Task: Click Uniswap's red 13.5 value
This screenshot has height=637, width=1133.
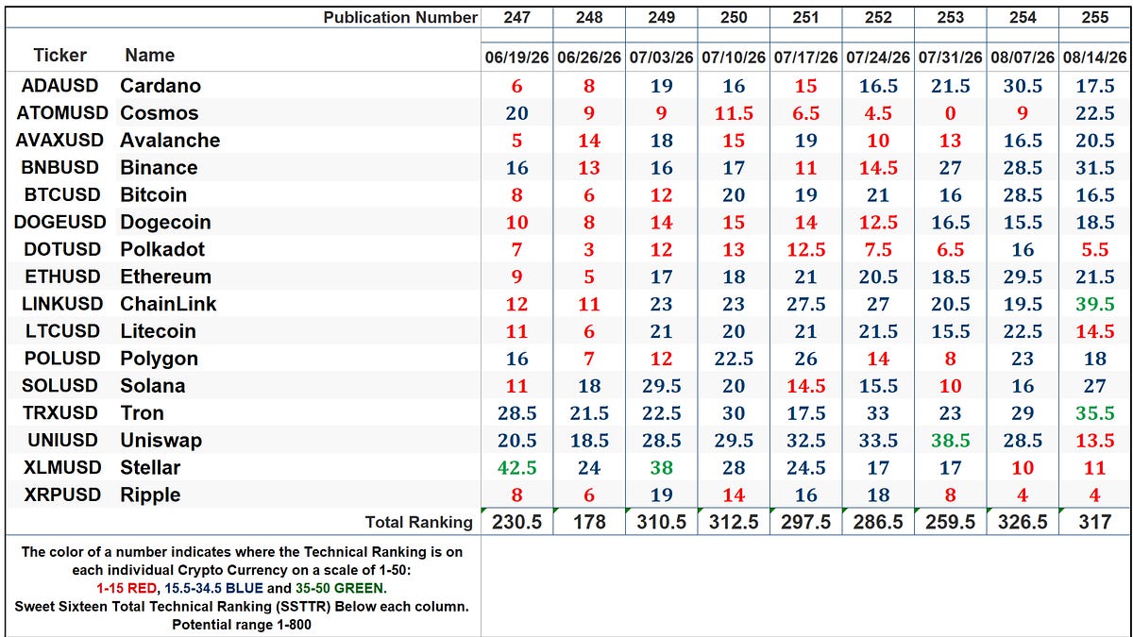Action: pos(1095,442)
